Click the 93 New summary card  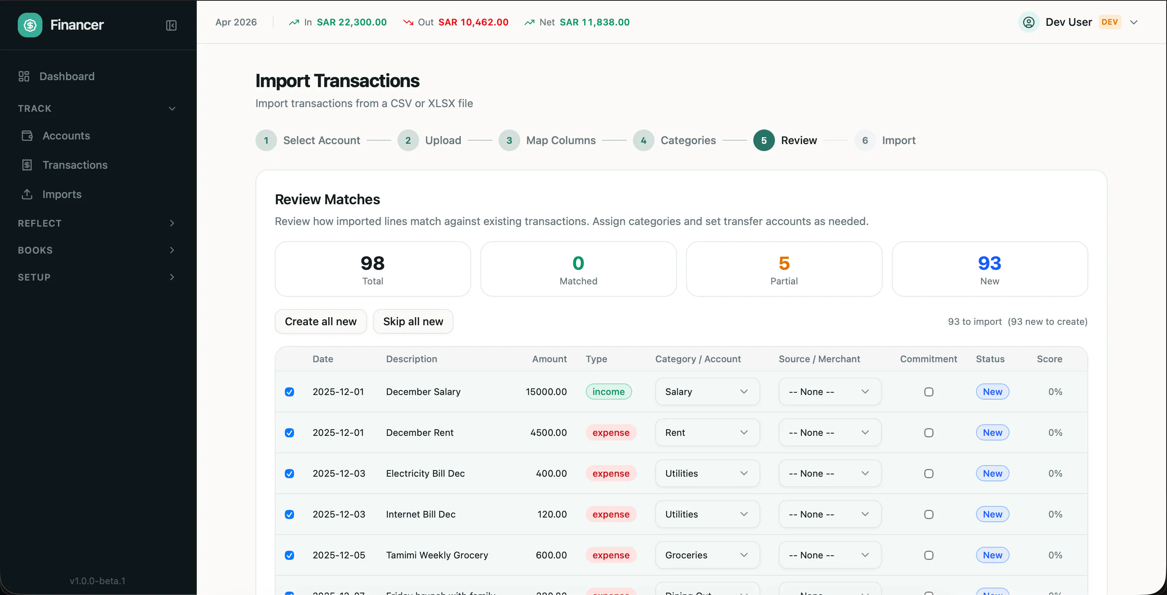pos(990,269)
